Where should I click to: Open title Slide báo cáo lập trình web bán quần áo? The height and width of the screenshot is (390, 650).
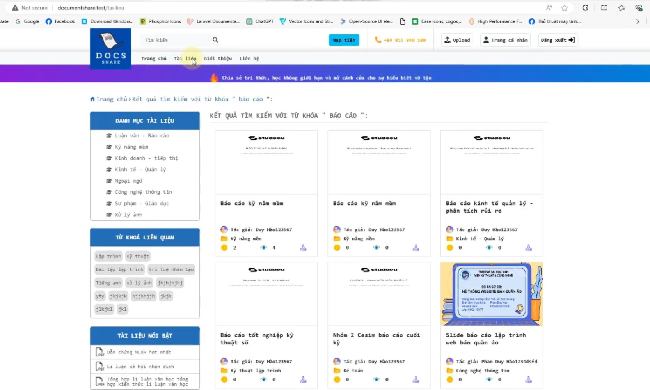(486, 339)
